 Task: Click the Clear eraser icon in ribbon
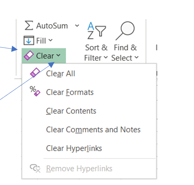[29, 55]
